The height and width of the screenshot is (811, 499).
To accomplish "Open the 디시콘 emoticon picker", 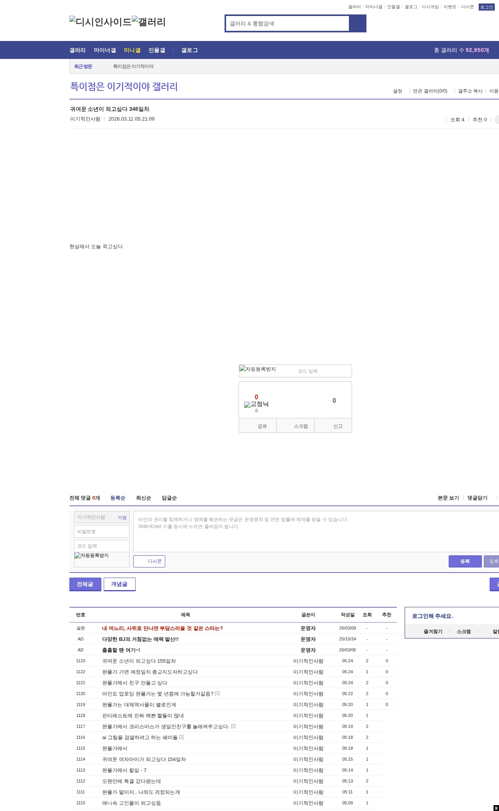I will pyautogui.click(x=149, y=561).
